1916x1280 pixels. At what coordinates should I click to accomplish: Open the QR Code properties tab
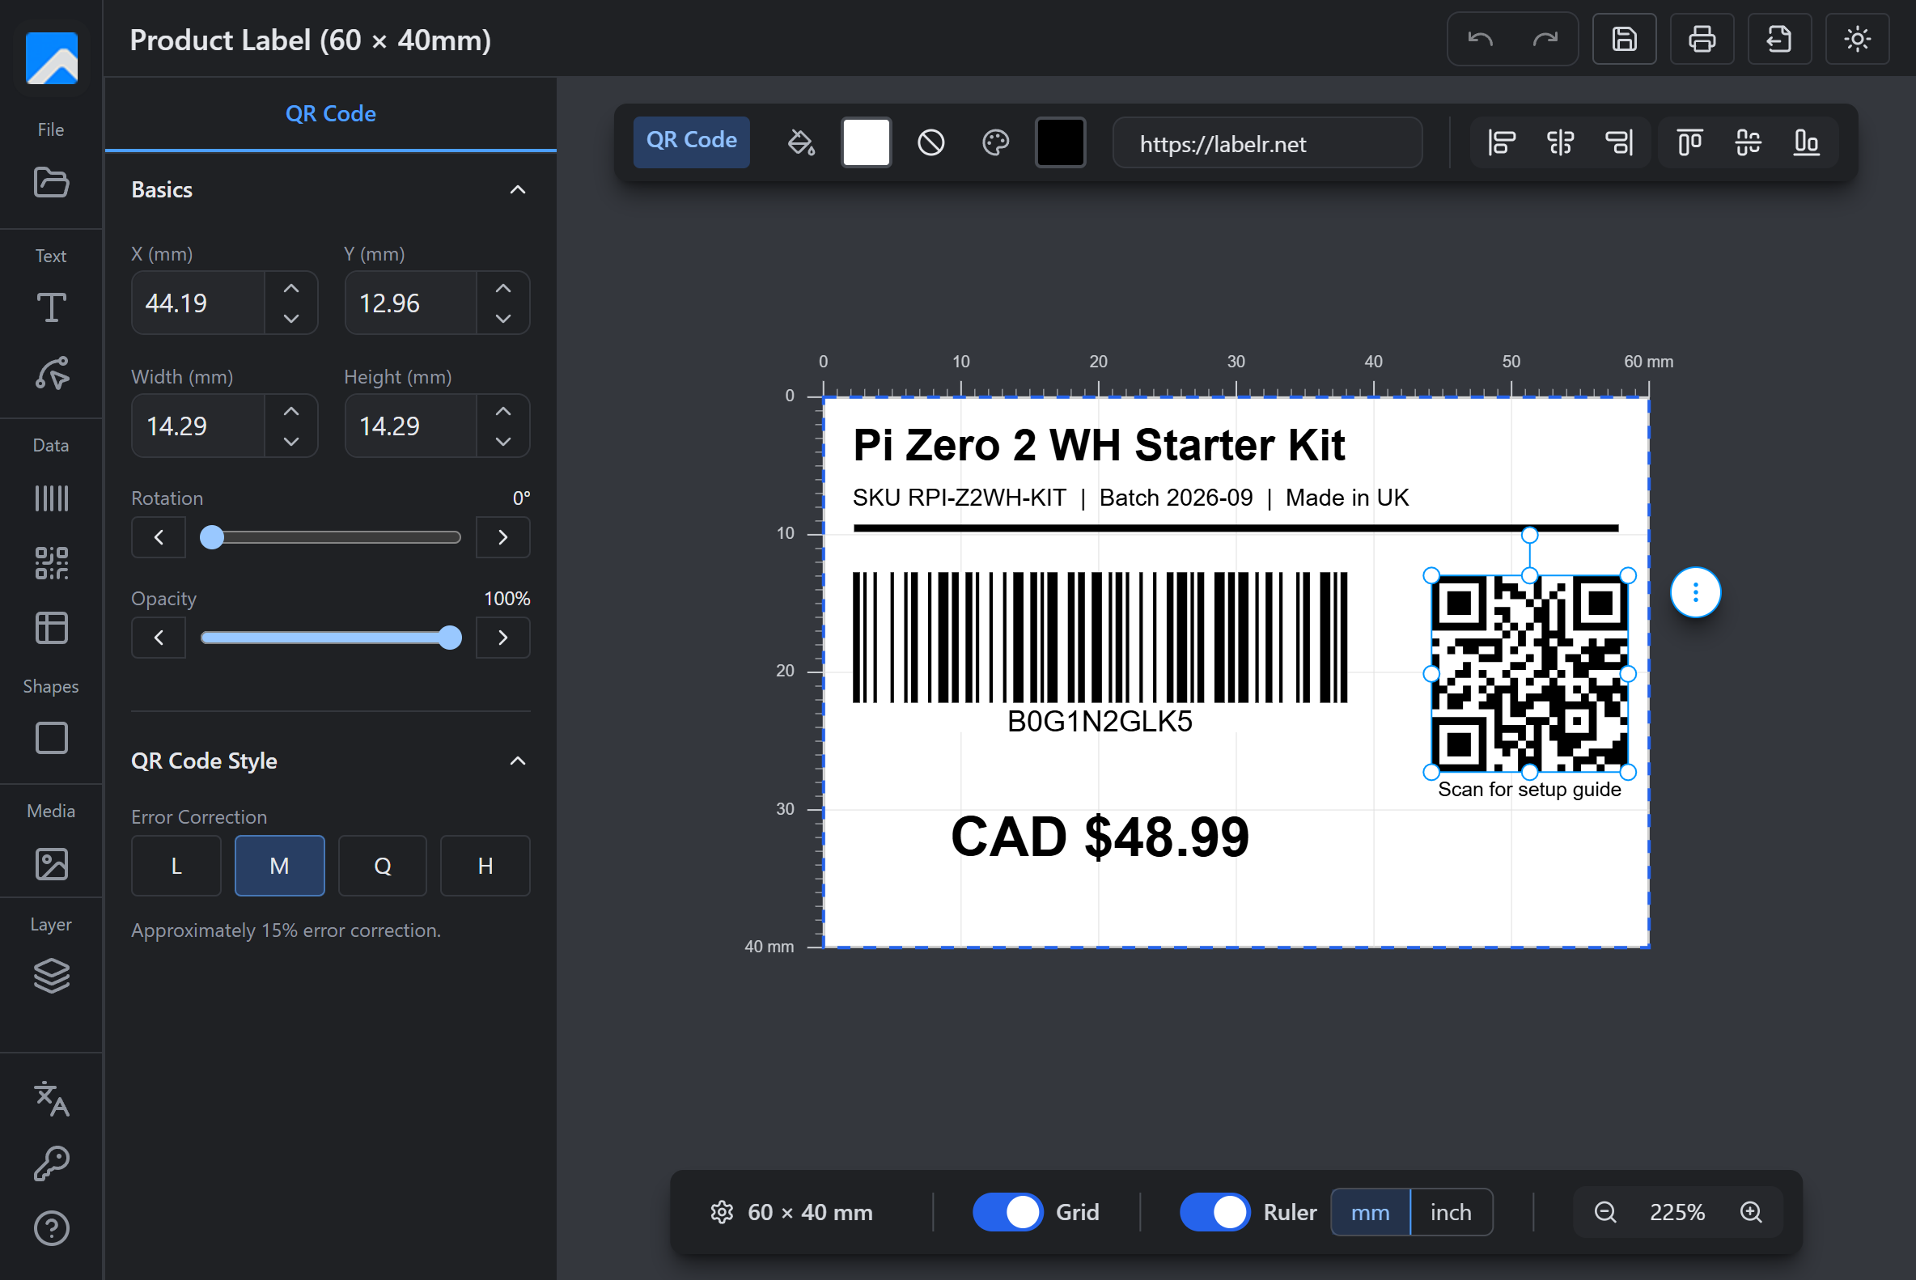coord(331,113)
